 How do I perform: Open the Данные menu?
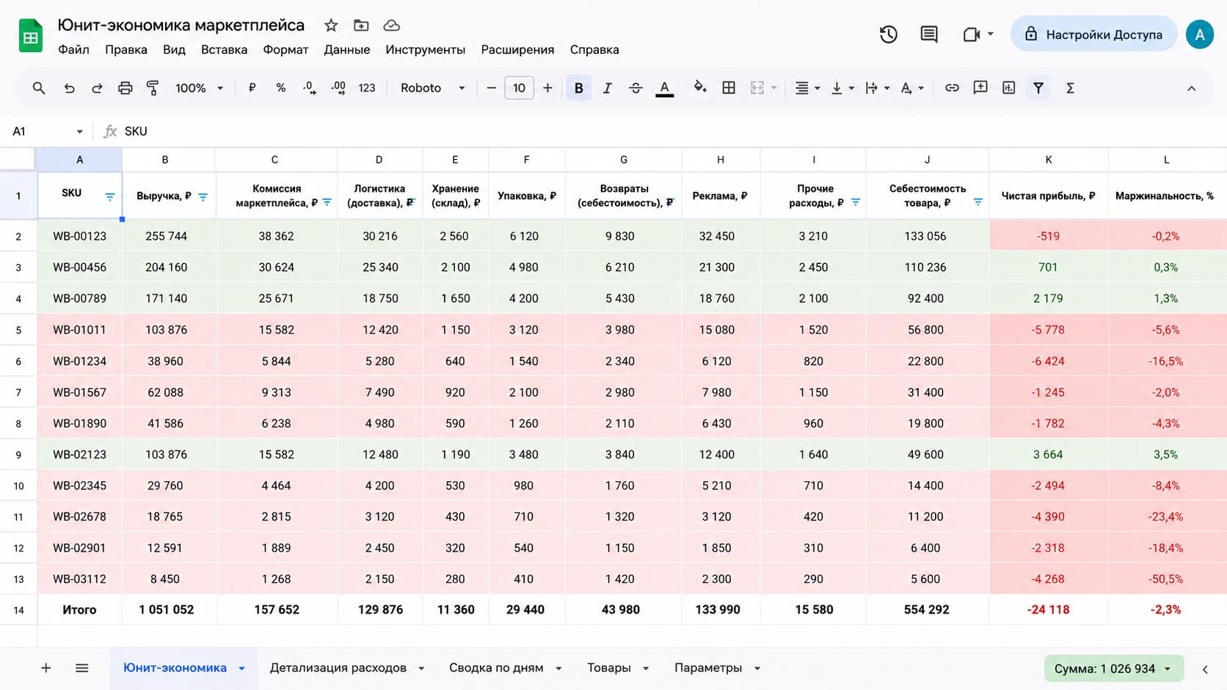coord(347,50)
